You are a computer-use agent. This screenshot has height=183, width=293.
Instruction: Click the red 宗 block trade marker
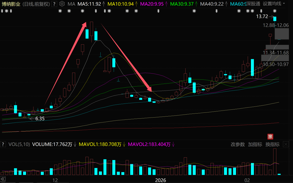tap(270, 136)
